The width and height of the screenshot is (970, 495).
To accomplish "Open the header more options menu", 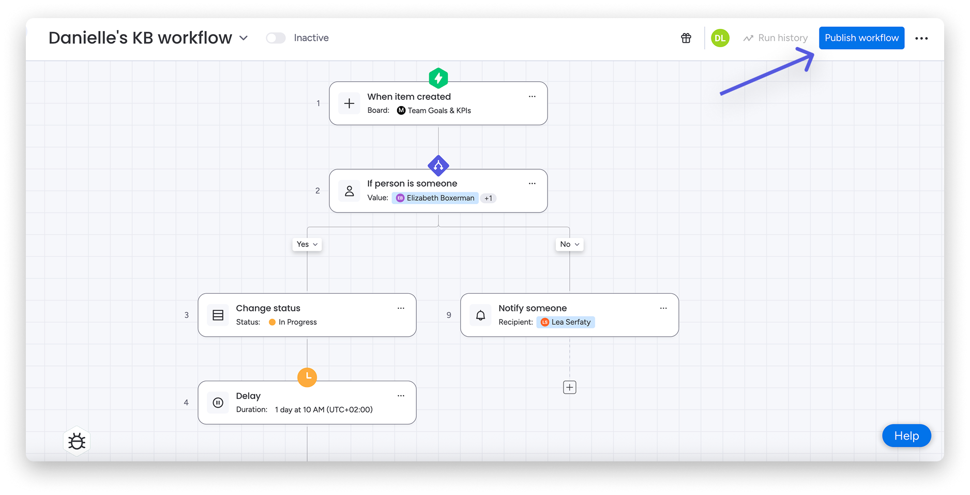I will [x=921, y=38].
